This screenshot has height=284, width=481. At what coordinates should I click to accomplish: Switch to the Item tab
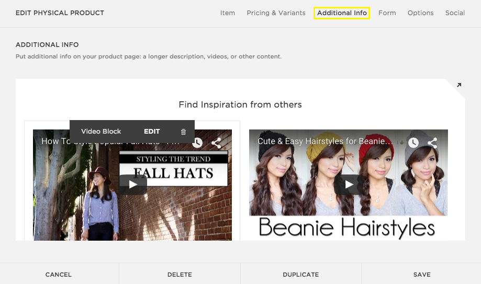[x=227, y=13]
